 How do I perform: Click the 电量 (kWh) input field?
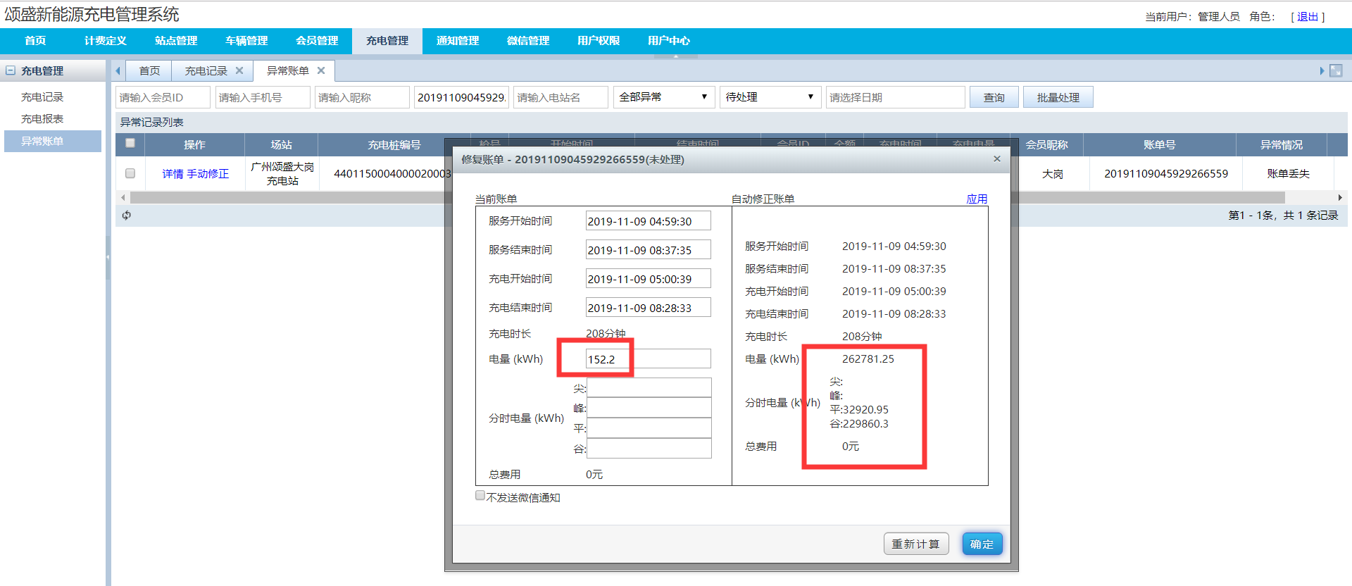[648, 359]
